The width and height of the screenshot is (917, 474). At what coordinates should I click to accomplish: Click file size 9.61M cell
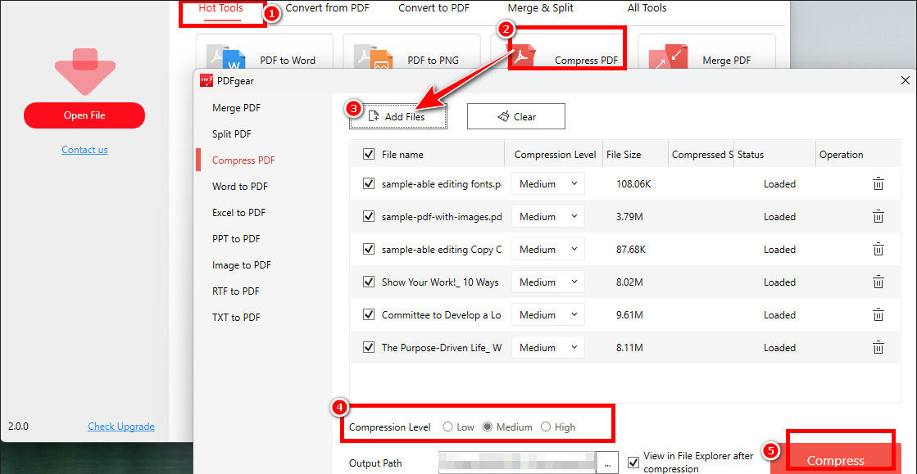(630, 315)
